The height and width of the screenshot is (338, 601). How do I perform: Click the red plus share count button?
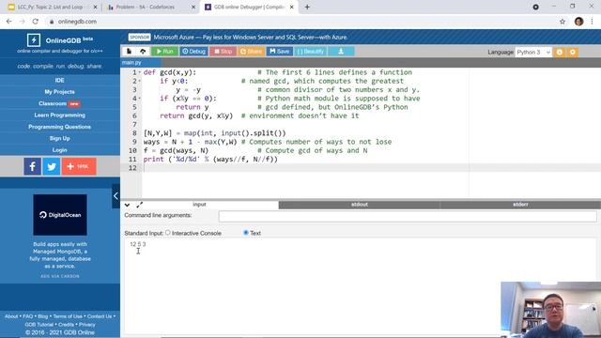point(79,166)
